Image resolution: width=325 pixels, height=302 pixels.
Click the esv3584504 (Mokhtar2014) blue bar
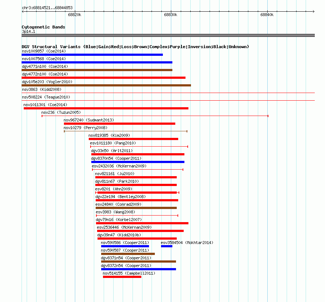click(167, 246)
